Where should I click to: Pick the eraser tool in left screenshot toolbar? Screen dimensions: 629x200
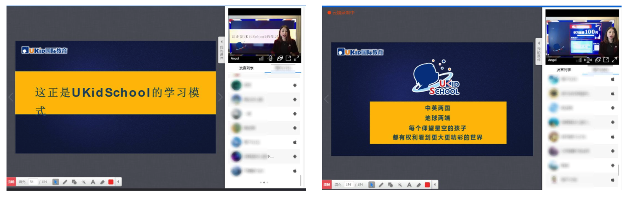[102, 182]
